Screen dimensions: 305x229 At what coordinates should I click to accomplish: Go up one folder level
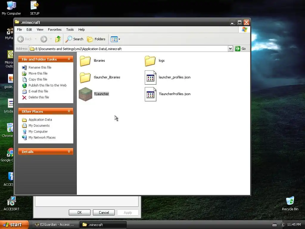pos(58,39)
